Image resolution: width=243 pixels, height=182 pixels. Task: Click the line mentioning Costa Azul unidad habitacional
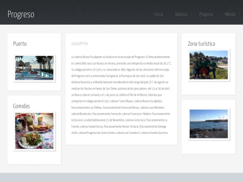(119, 120)
